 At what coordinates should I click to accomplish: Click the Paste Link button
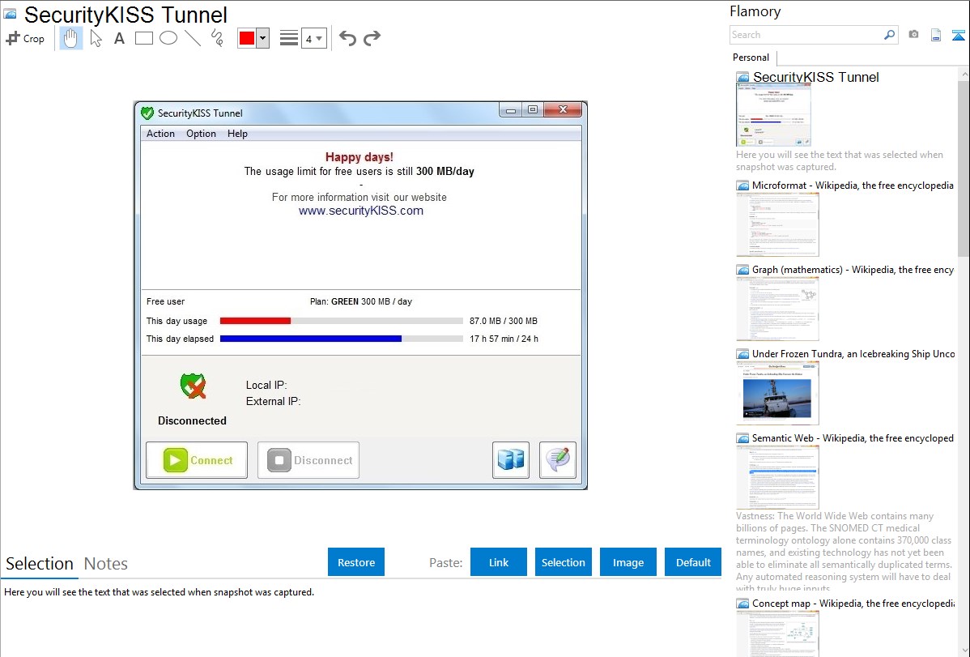click(x=499, y=562)
